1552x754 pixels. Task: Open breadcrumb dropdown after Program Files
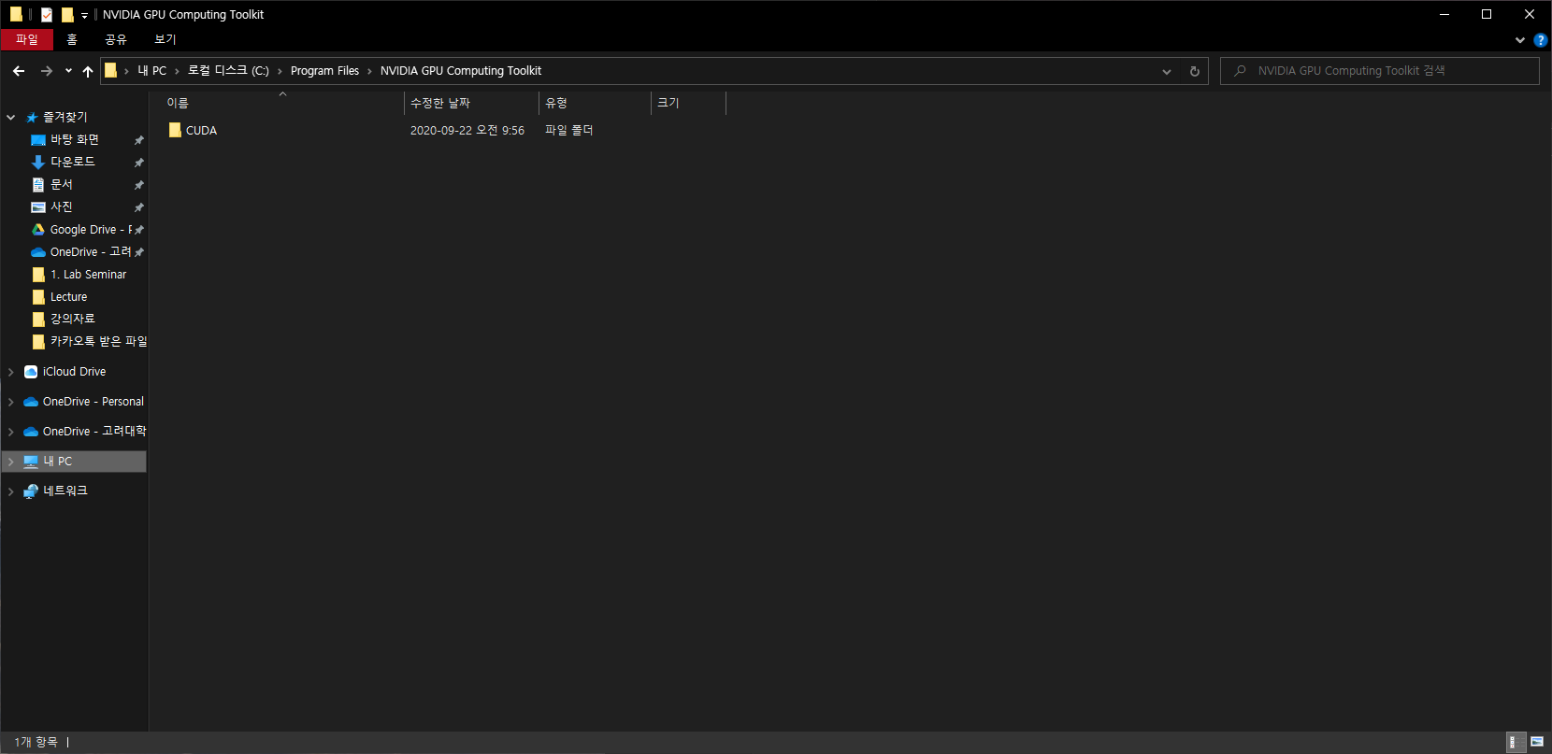pyautogui.click(x=369, y=71)
